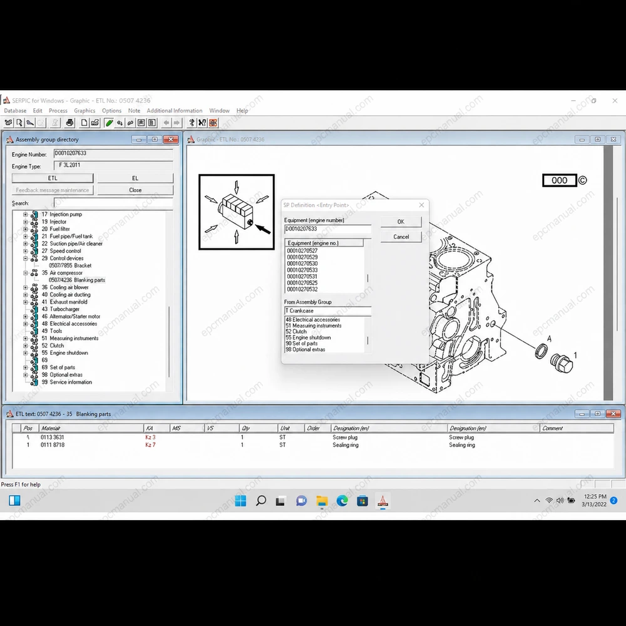Click the back arrow toolbar icon

click(166, 123)
